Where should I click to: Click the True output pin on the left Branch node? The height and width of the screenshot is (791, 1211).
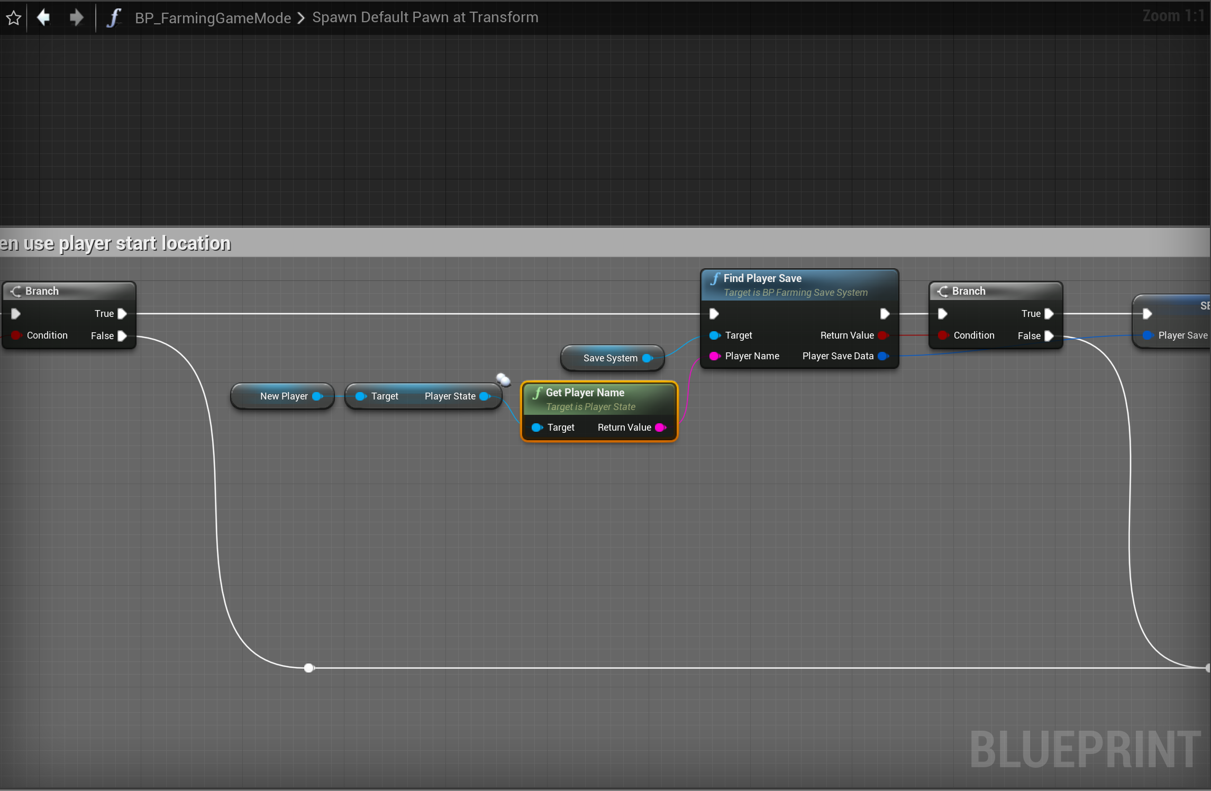[122, 314]
